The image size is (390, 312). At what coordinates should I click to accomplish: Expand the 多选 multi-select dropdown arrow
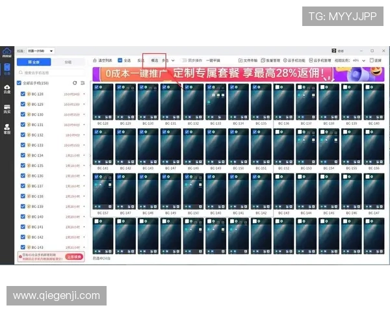tap(173, 60)
